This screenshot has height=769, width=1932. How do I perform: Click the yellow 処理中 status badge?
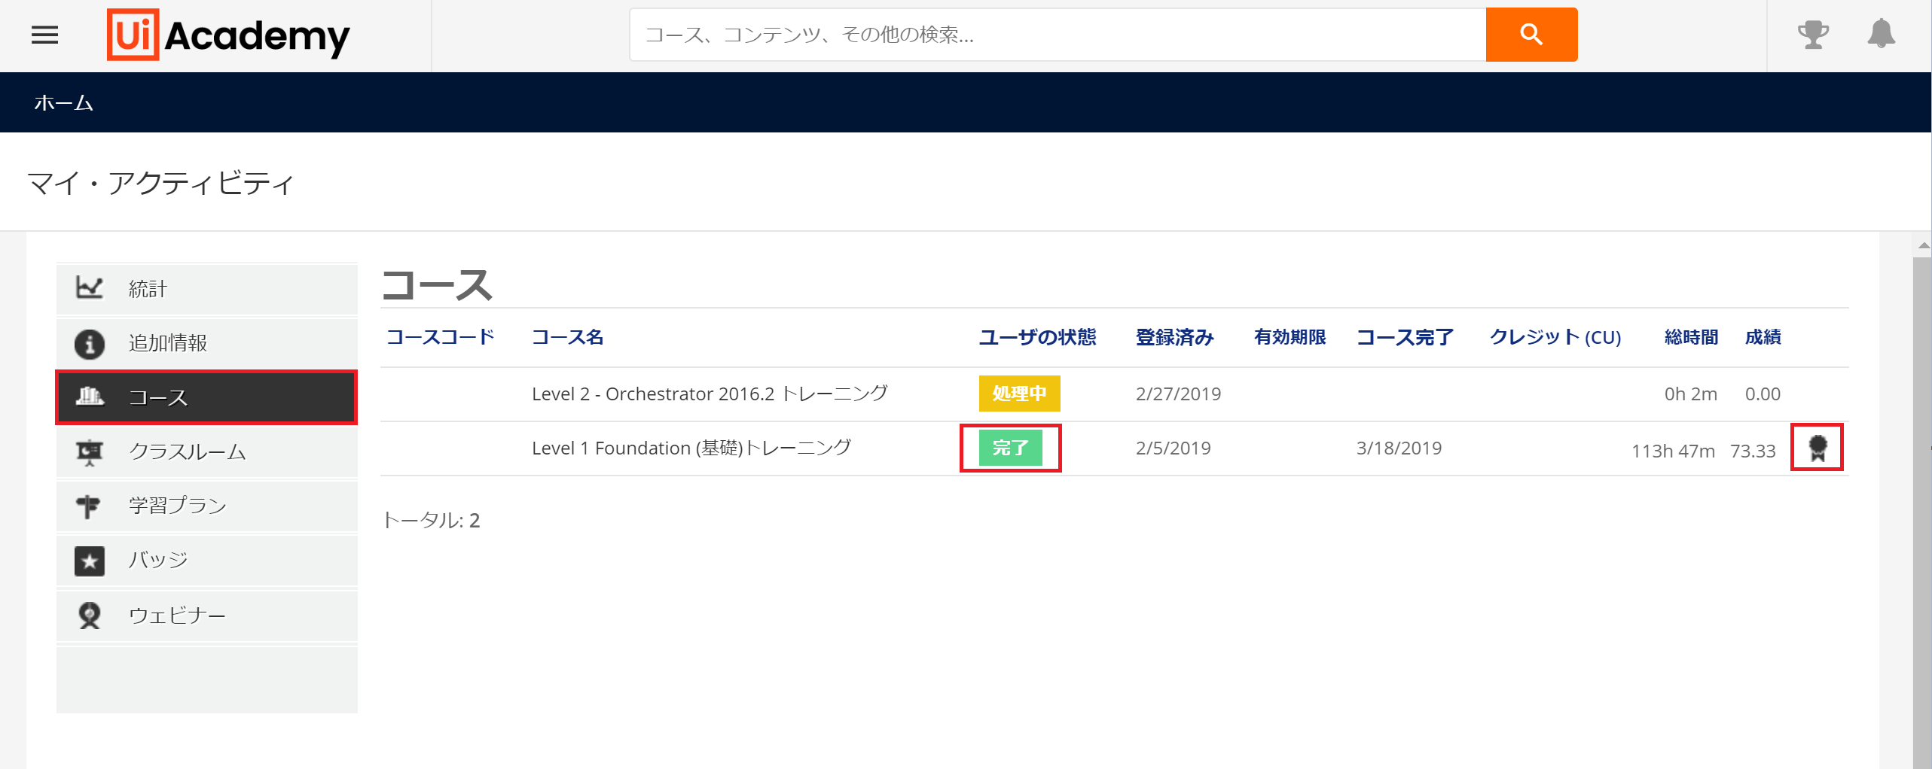click(1019, 394)
